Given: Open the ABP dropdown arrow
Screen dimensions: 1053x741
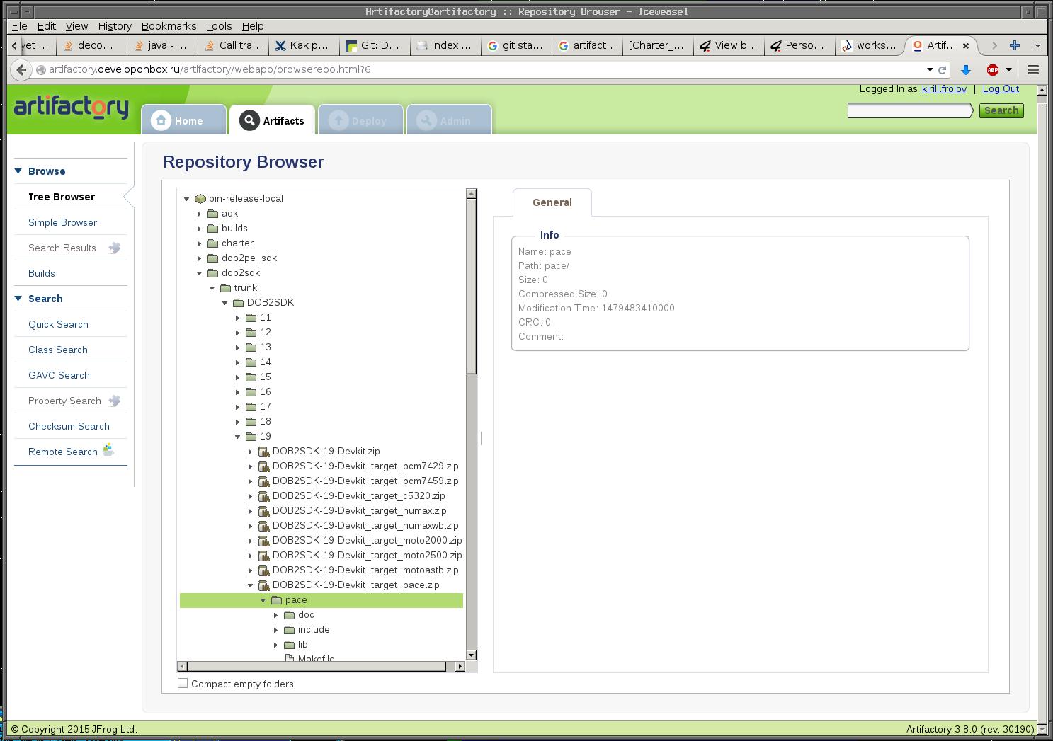Looking at the screenshot, I should 1008,69.
